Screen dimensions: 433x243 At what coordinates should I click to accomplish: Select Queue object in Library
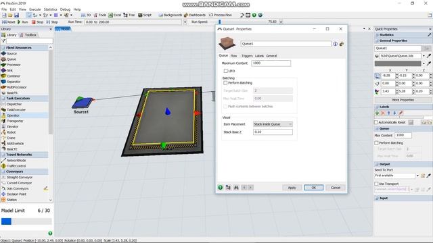tap(9, 59)
